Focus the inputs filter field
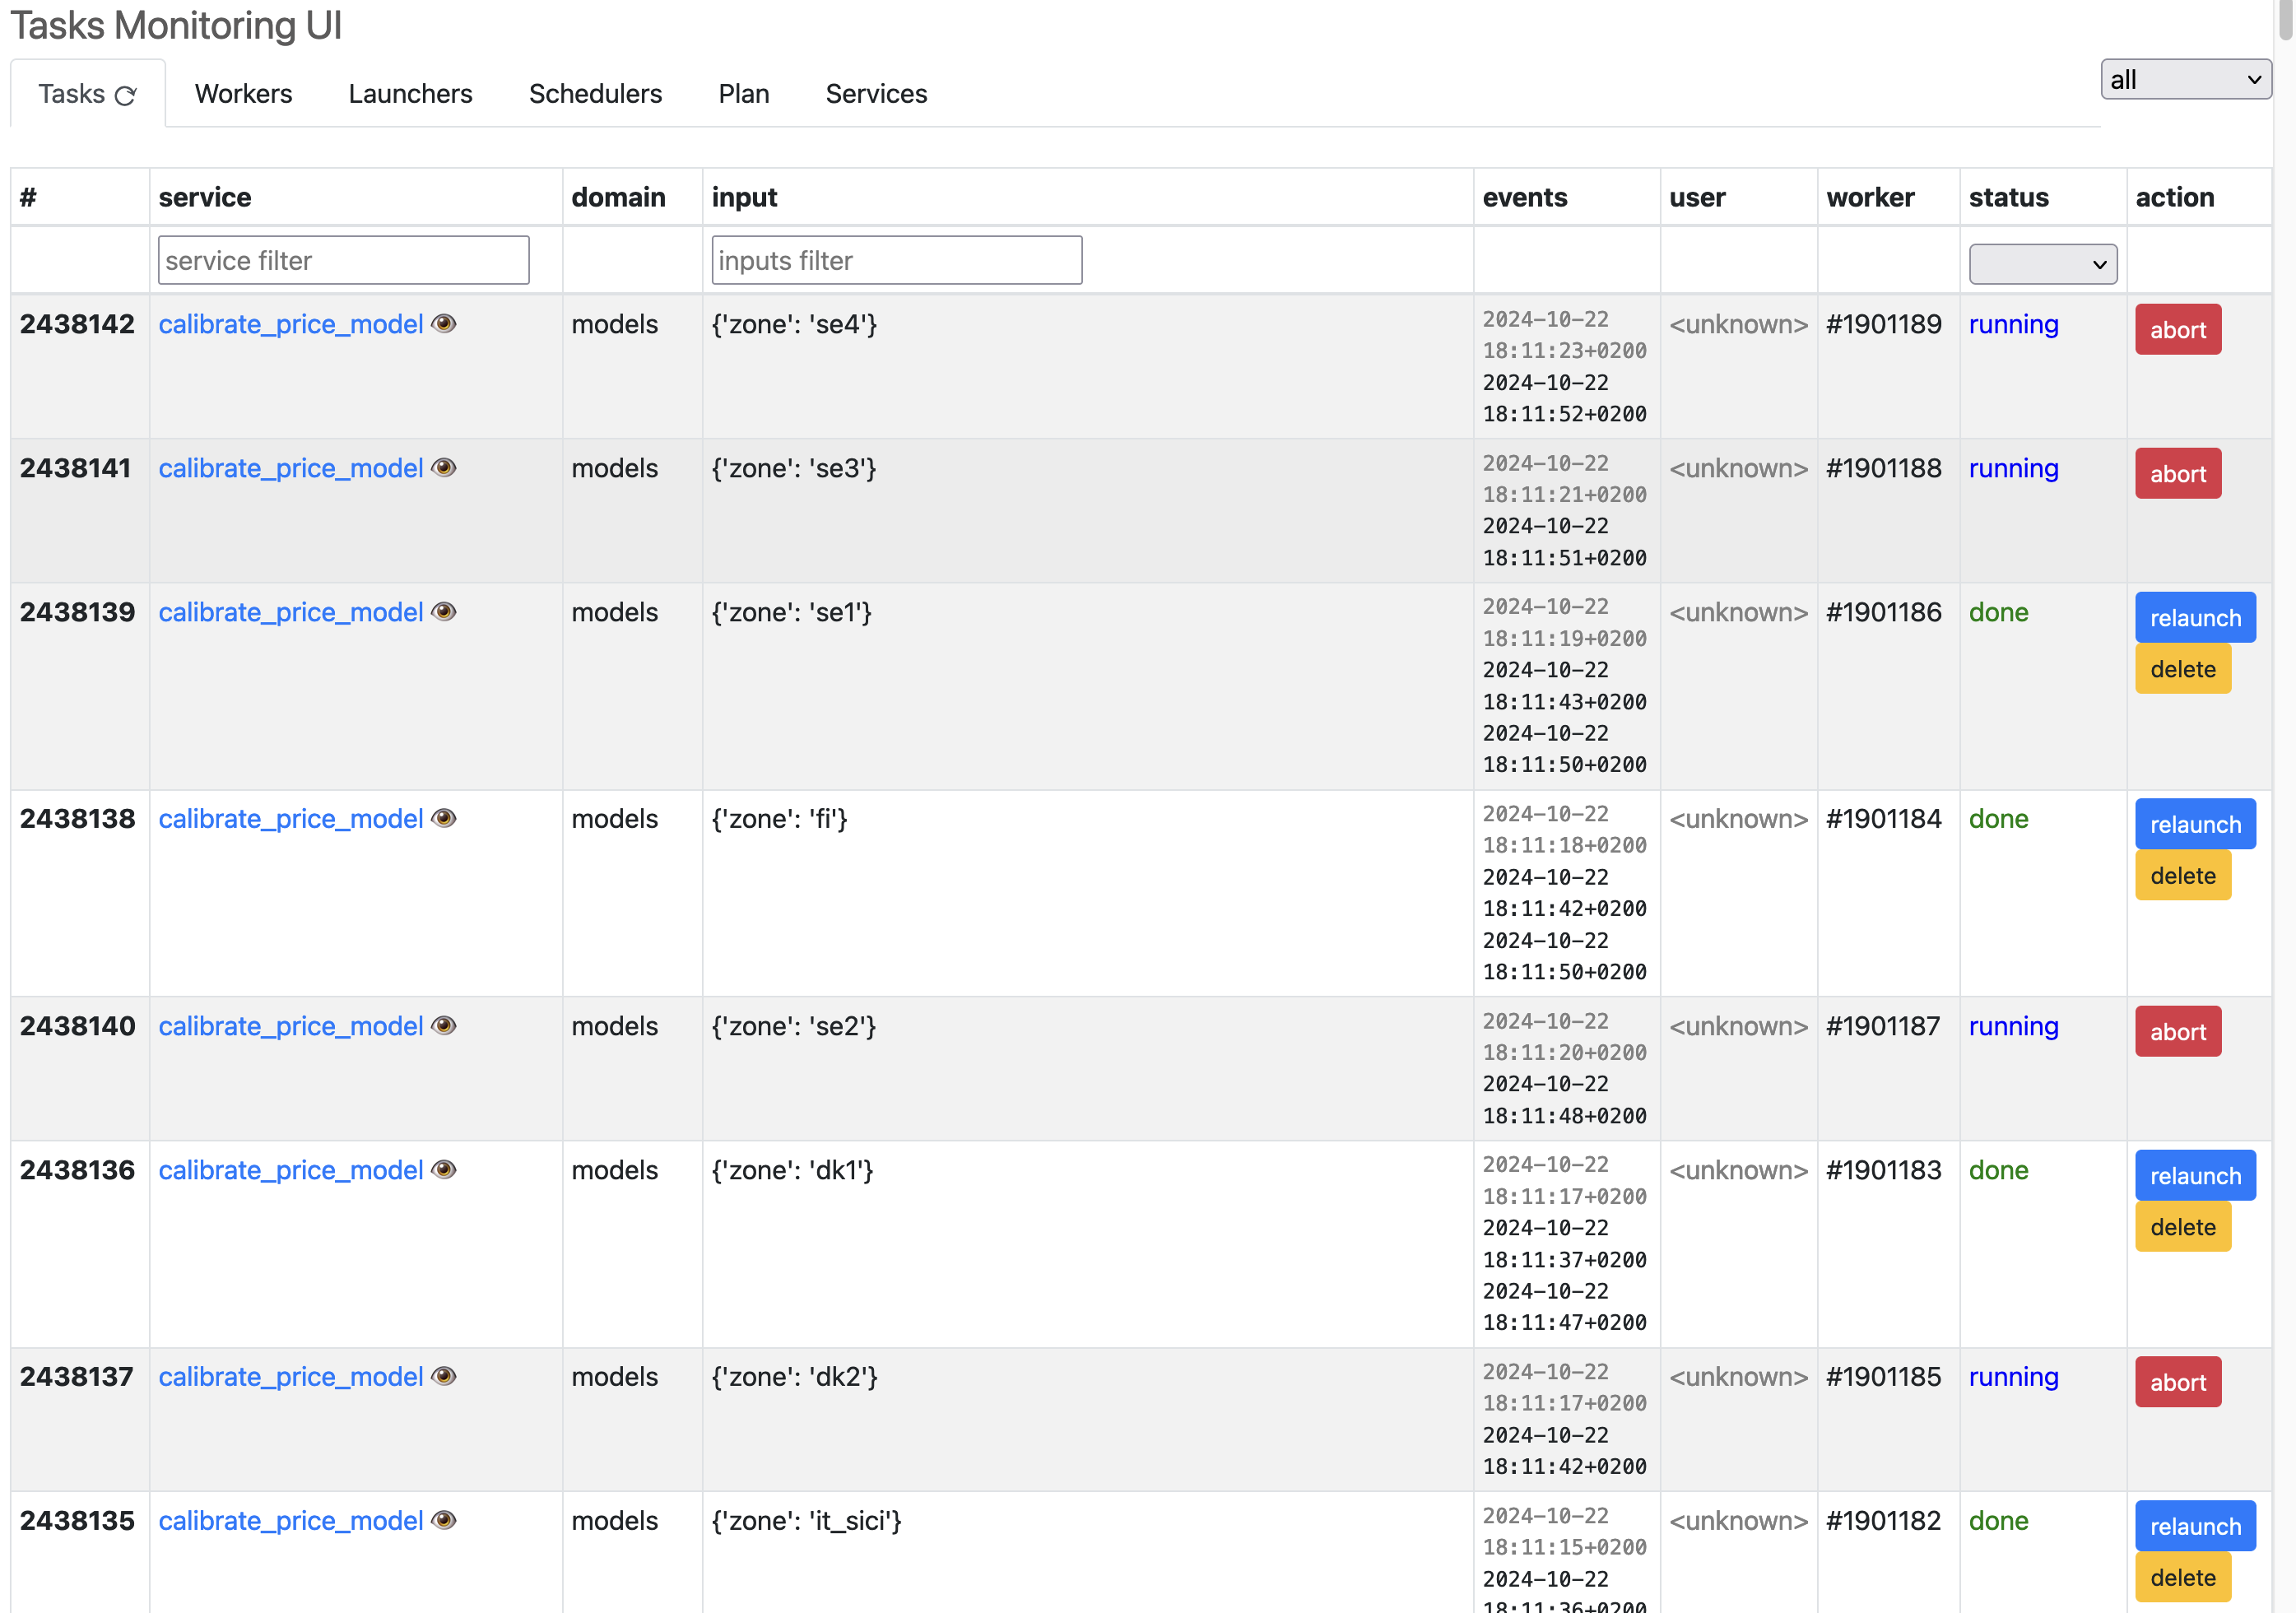This screenshot has height=1613, width=2296. pyautogui.click(x=896, y=260)
